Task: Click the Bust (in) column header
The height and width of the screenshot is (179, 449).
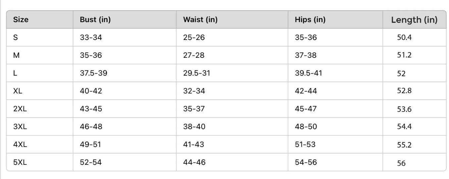Action: 95,19
